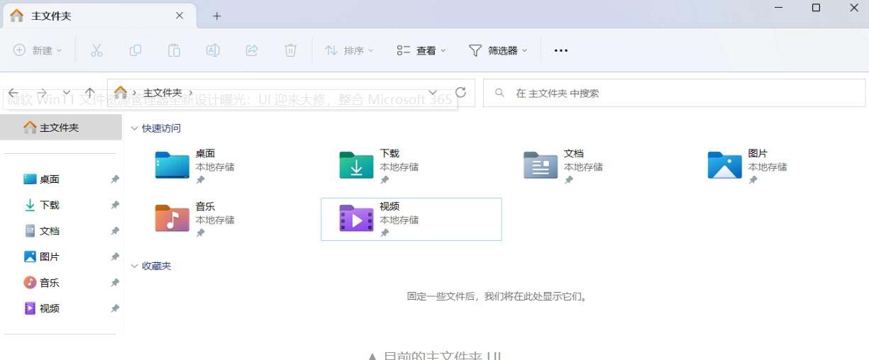Go up one folder level

pos(90,93)
